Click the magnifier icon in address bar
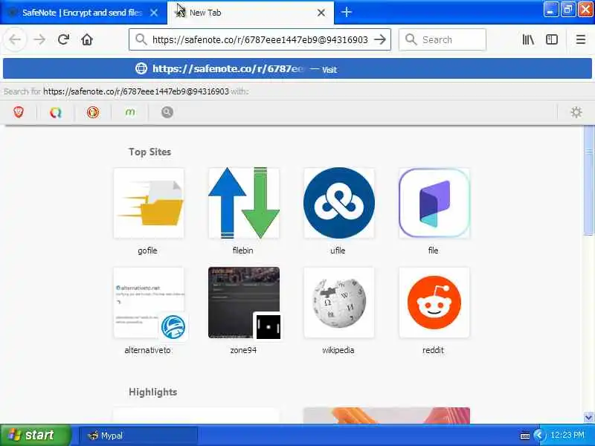Viewport: 595px width, 446px height. [141, 39]
